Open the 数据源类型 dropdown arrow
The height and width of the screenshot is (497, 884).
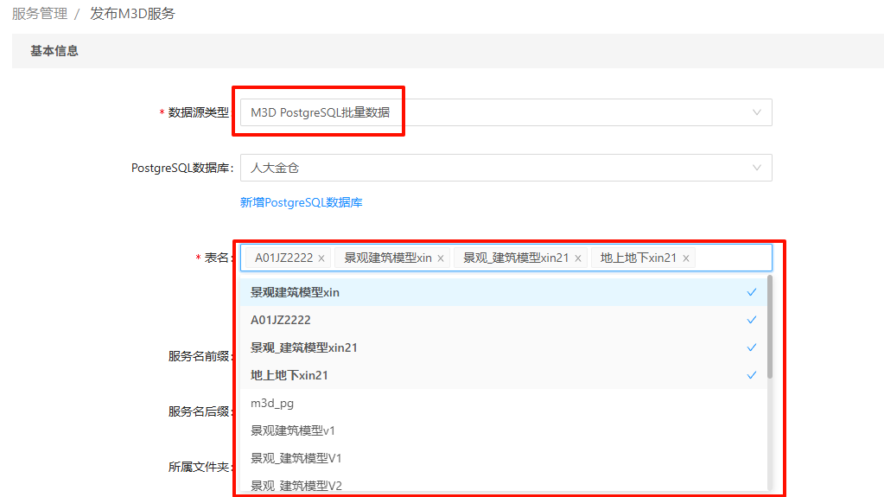tap(757, 112)
